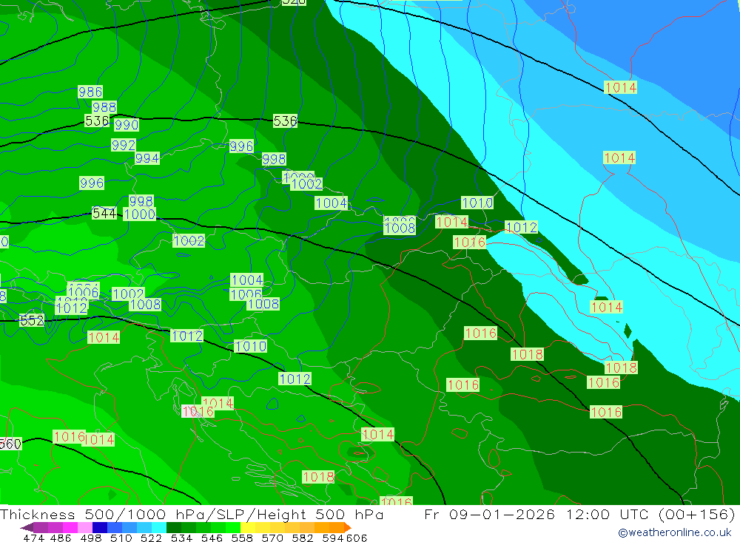
Task: Click the forecast date 'Fr 09-01-2026'
Action: tap(489, 514)
